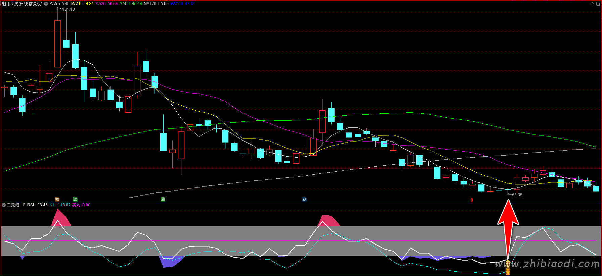Click the red dollar marker icon
The height and width of the screenshot is (276, 602).
472,200
